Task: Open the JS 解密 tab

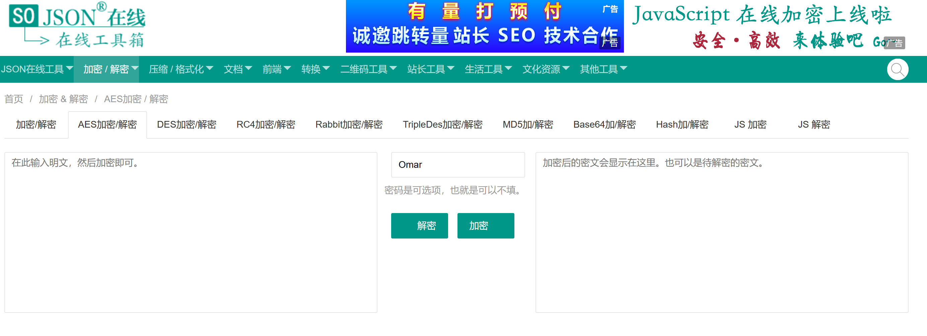Action: [813, 125]
